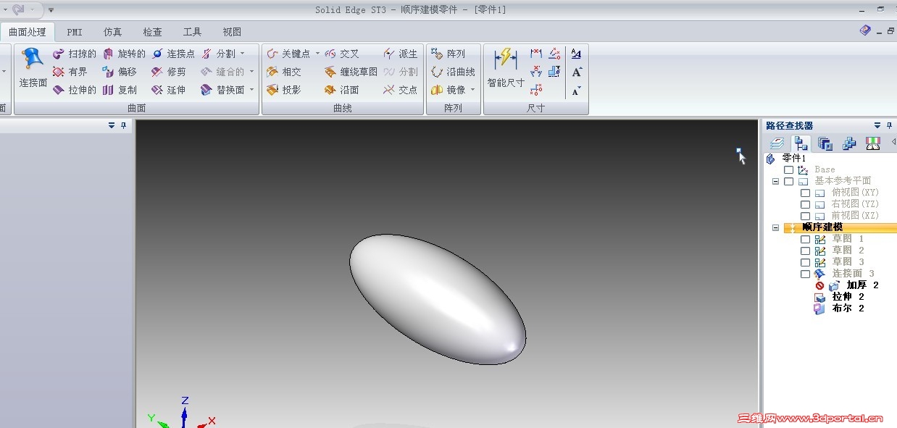
Task: Collapse the 基本参考平面 tree node
Action: tap(775, 181)
